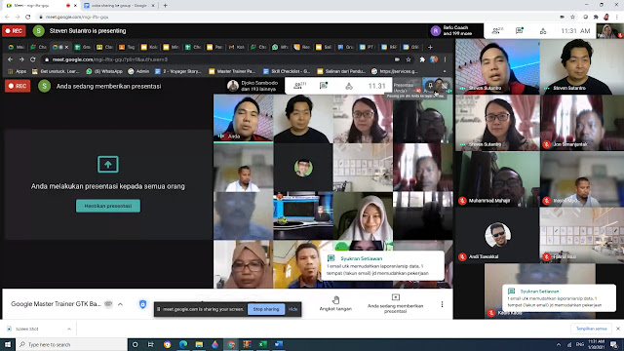Open Microsoft Edge from taskbar
624x351 pixels.
[x=183, y=344]
